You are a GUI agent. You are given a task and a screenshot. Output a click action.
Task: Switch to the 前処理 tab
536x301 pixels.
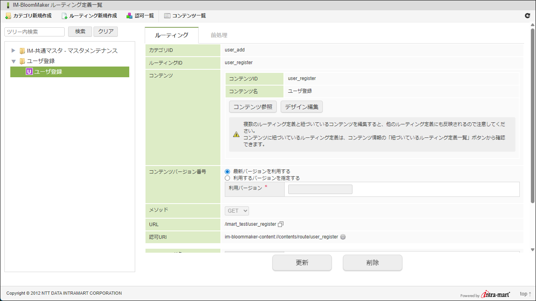(x=219, y=35)
